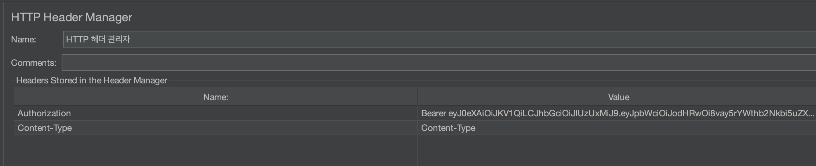Select the Content-Type cell in Value column

617,128
